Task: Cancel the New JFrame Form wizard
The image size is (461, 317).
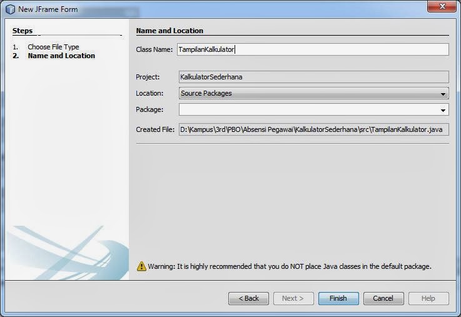Action: point(383,298)
